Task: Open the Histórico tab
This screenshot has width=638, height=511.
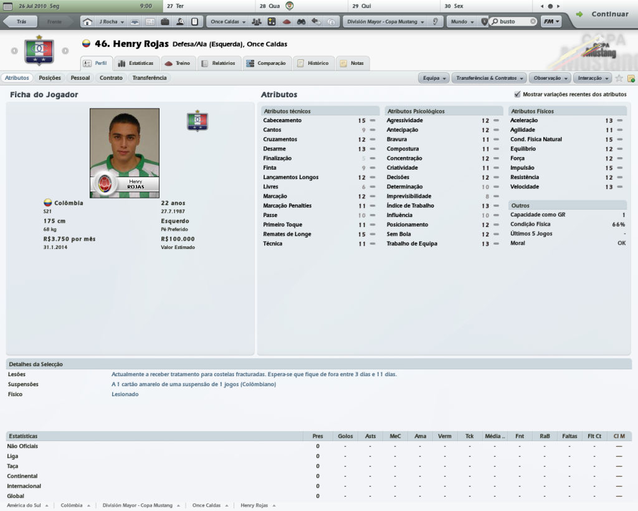Action: pos(313,64)
